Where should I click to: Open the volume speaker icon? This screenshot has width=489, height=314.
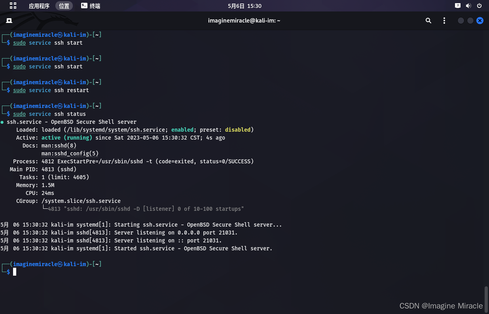(468, 6)
